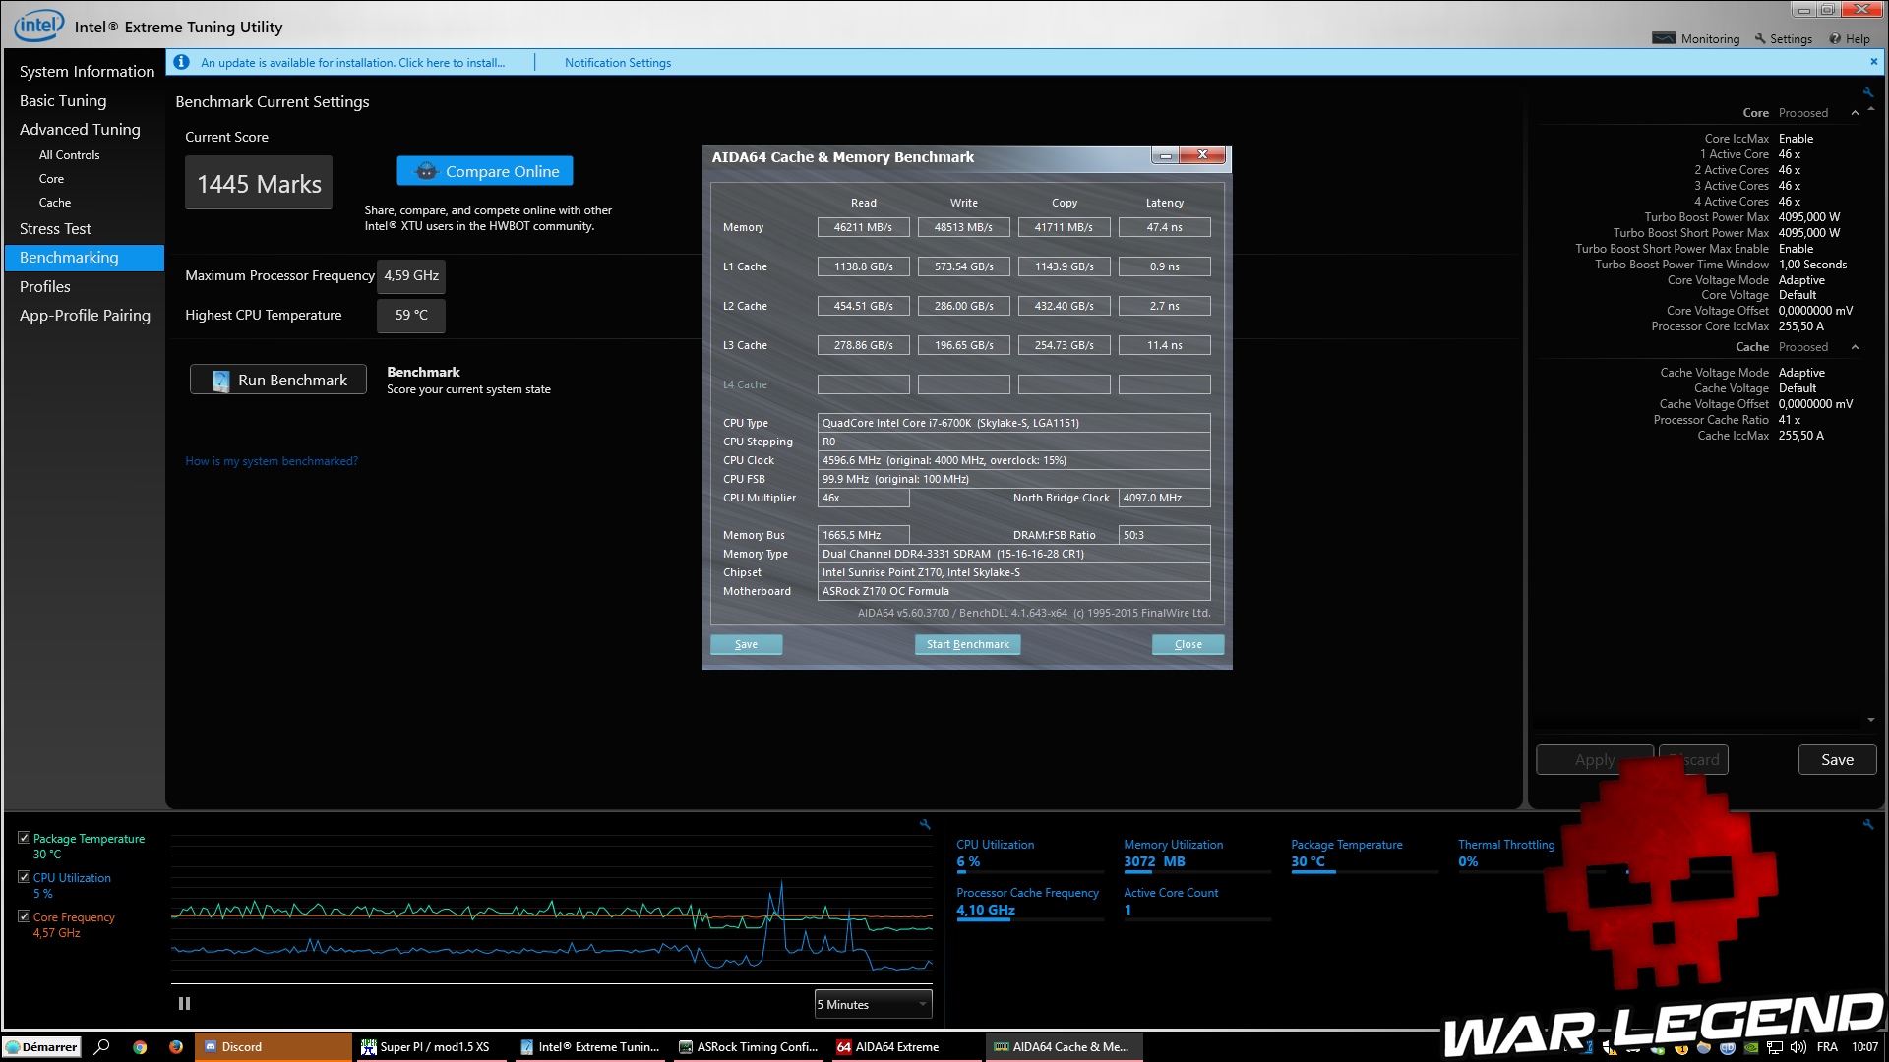The image size is (1889, 1062).
Task: Click the Monitoring icon in the top bar
Action: 1664,38
